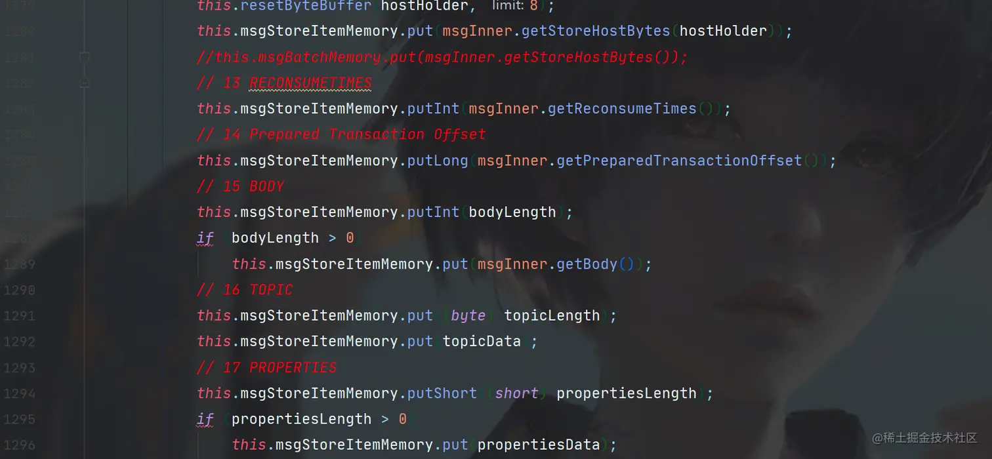Viewport: 992px width, 459px height.
Task: Click the 'byte' cast keyword
Action: click(x=468, y=316)
